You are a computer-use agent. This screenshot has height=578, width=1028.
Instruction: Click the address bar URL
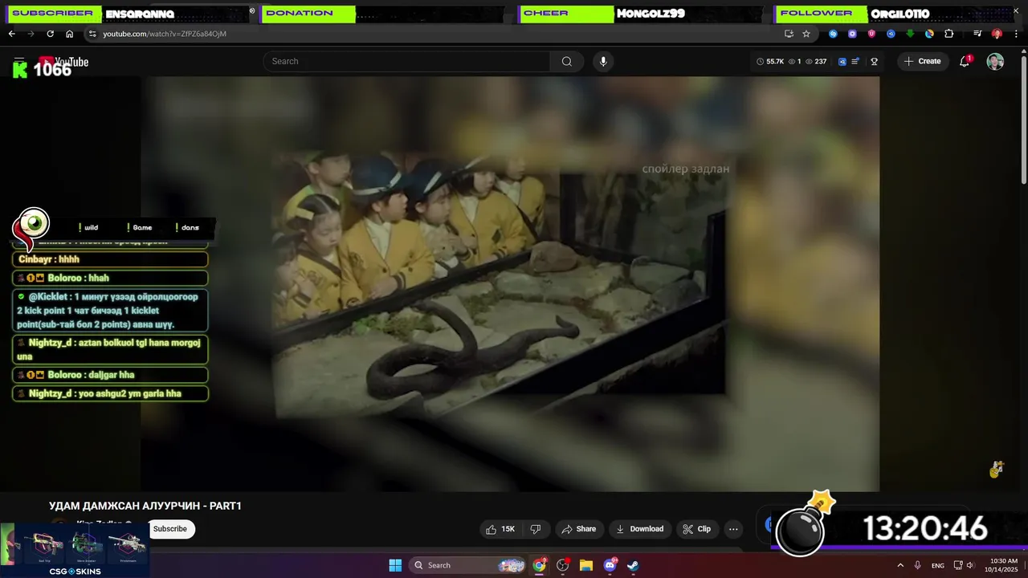[x=165, y=34]
